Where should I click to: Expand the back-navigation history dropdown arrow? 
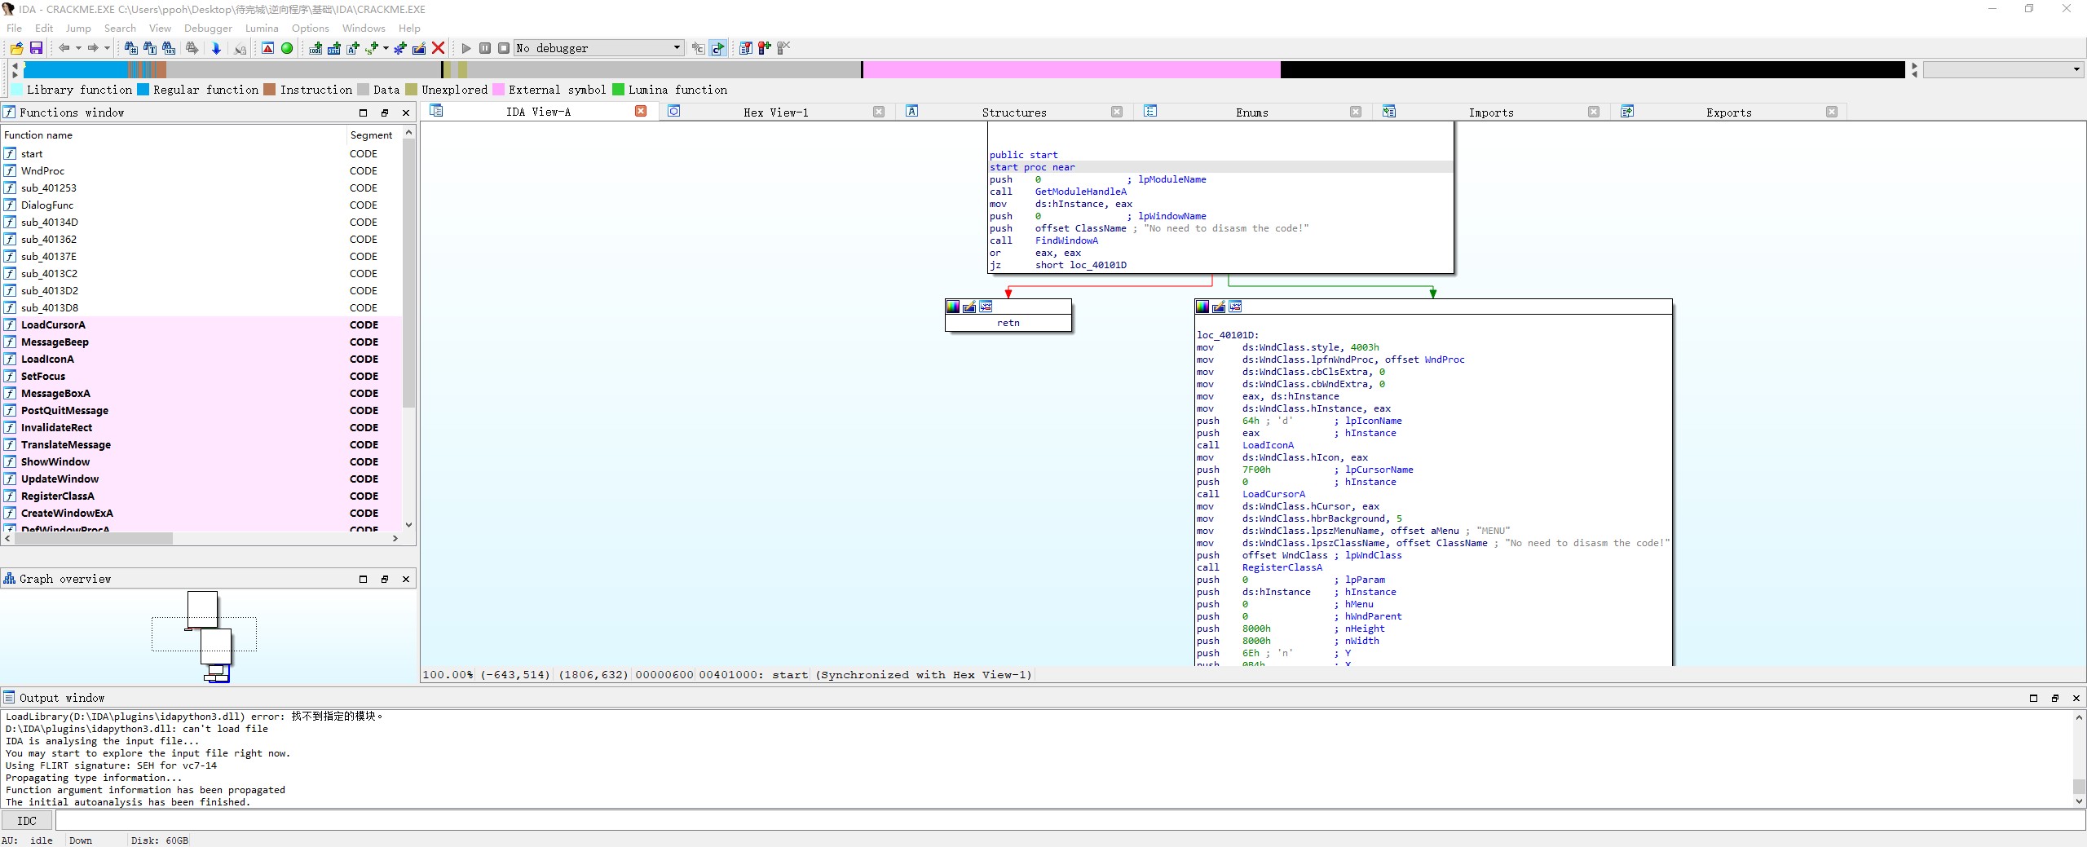point(78,48)
